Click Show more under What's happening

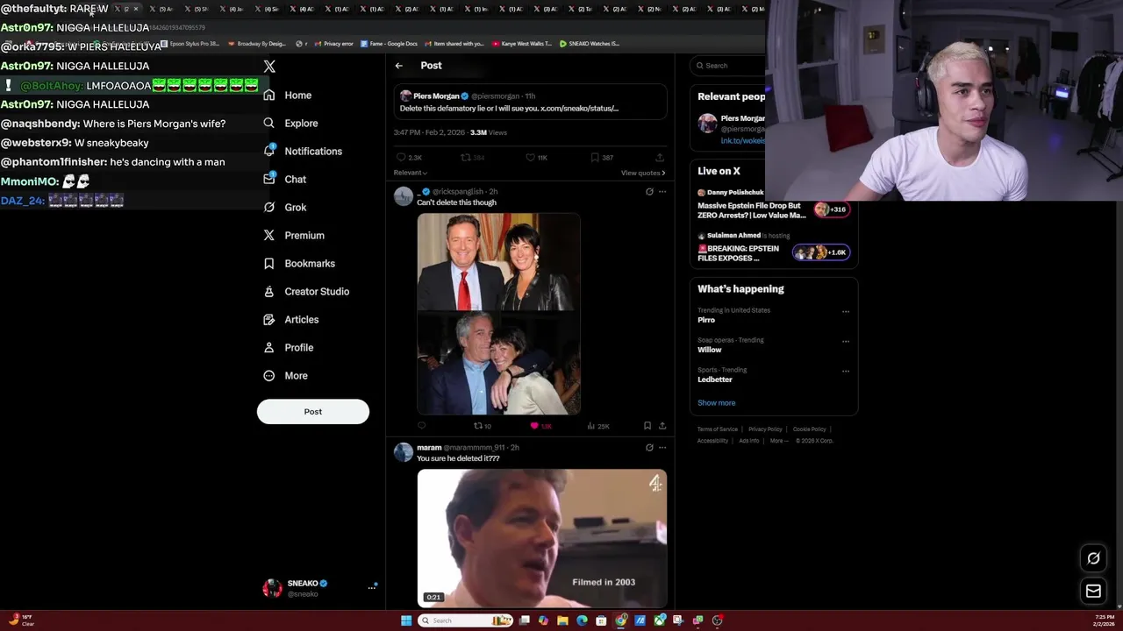pyautogui.click(x=717, y=403)
